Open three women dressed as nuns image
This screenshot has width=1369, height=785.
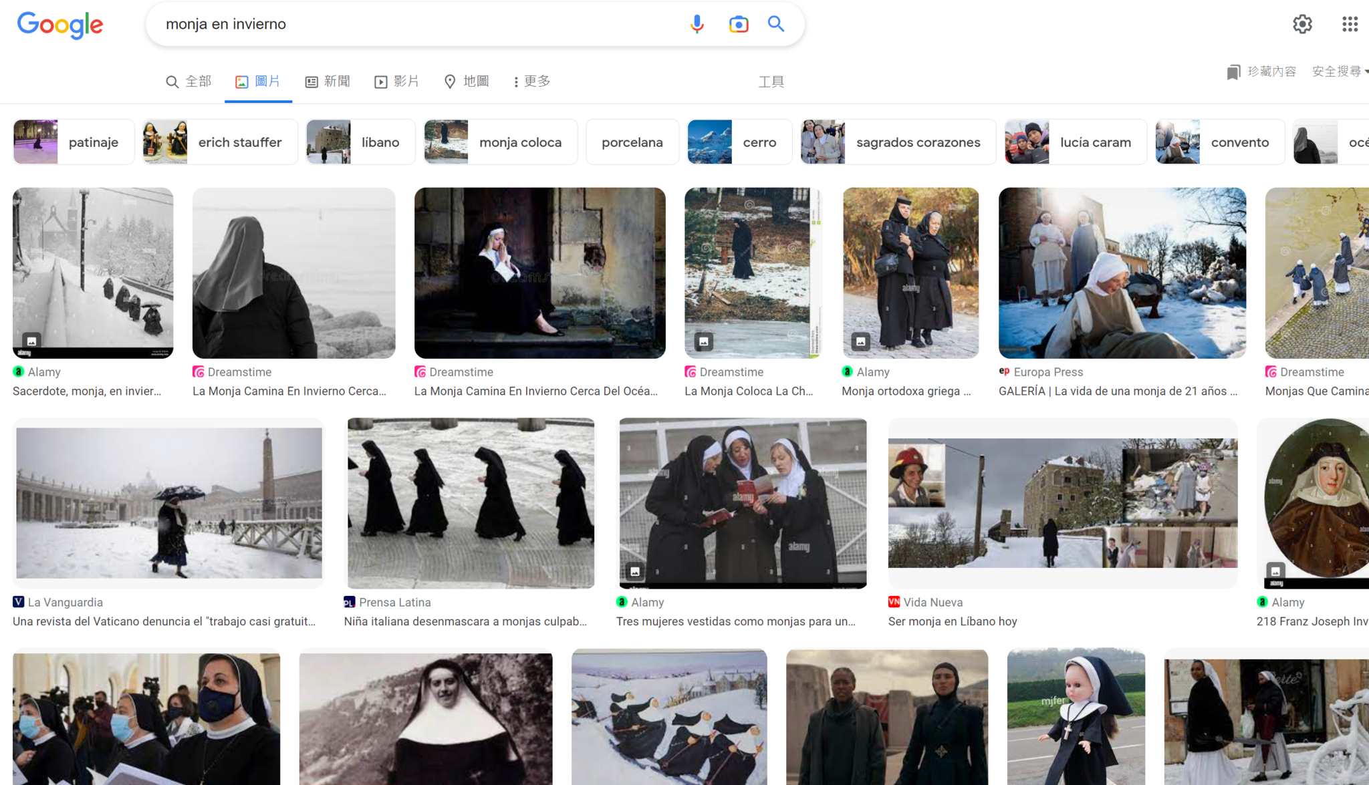(743, 503)
